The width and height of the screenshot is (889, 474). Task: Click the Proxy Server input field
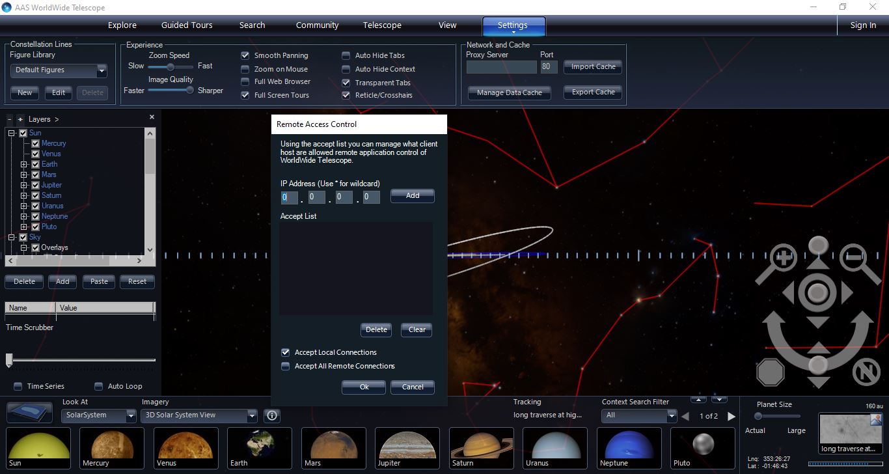coord(502,67)
